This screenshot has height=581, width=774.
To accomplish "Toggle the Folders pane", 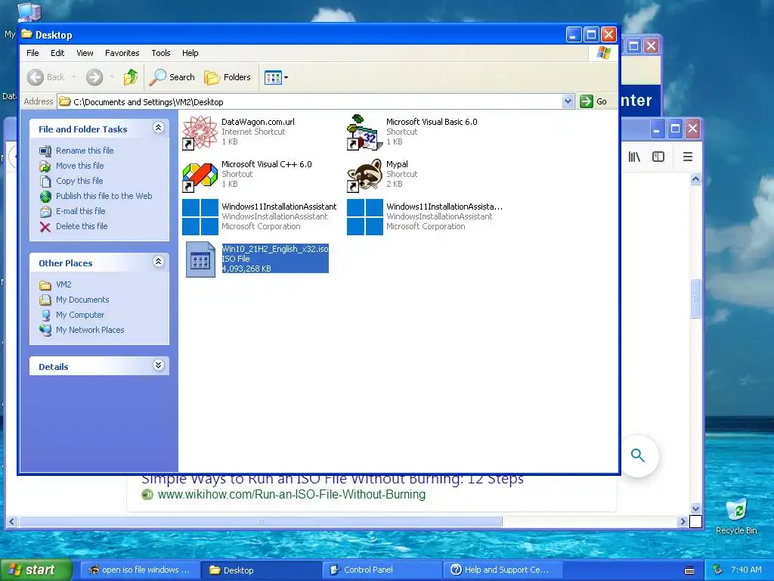I will click(228, 77).
